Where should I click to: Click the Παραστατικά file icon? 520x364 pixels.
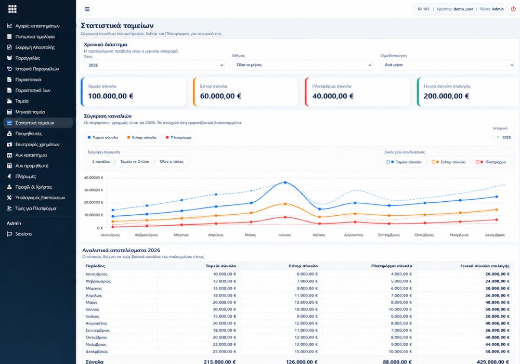(x=9, y=80)
